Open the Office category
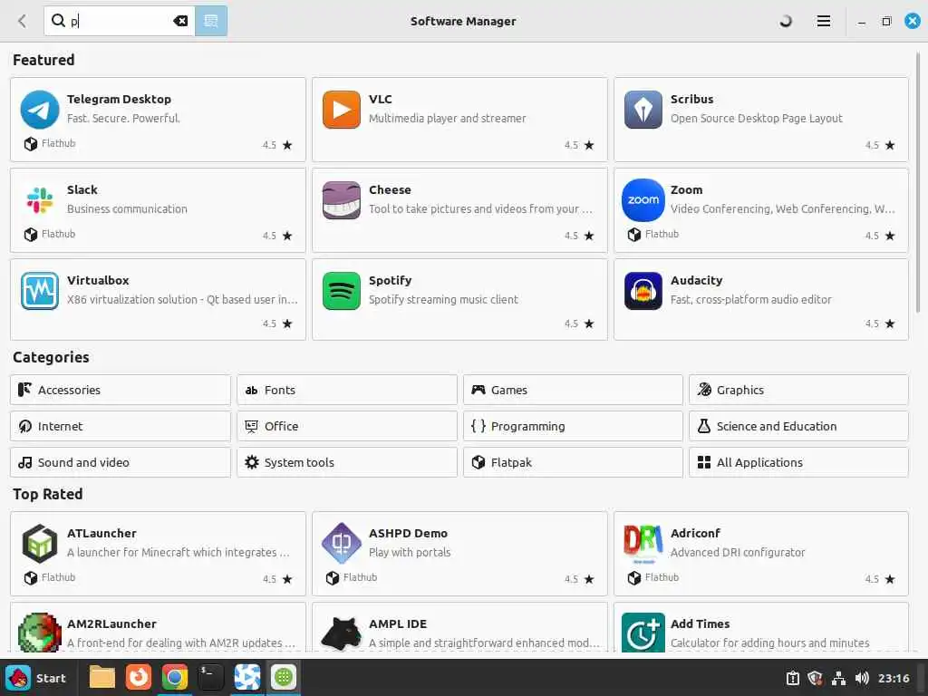 click(347, 426)
